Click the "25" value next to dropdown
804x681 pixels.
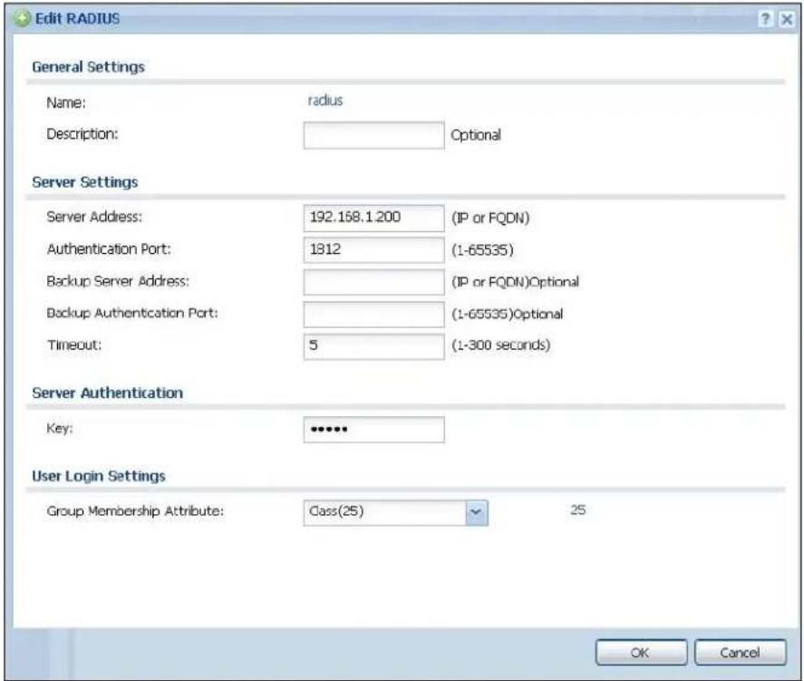point(578,511)
